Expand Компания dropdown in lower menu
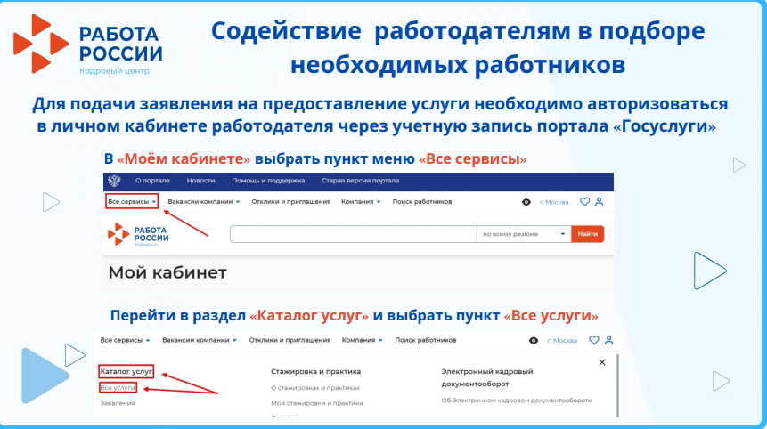 click(x=362, y=340)
